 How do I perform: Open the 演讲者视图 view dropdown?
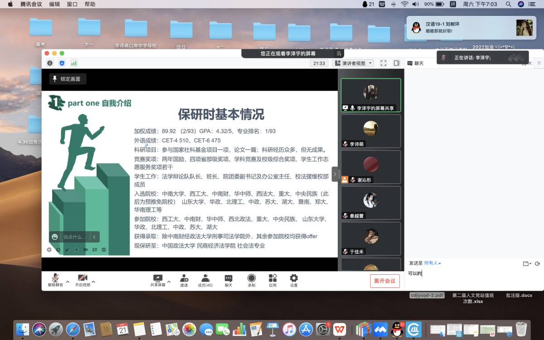(353, 63)
